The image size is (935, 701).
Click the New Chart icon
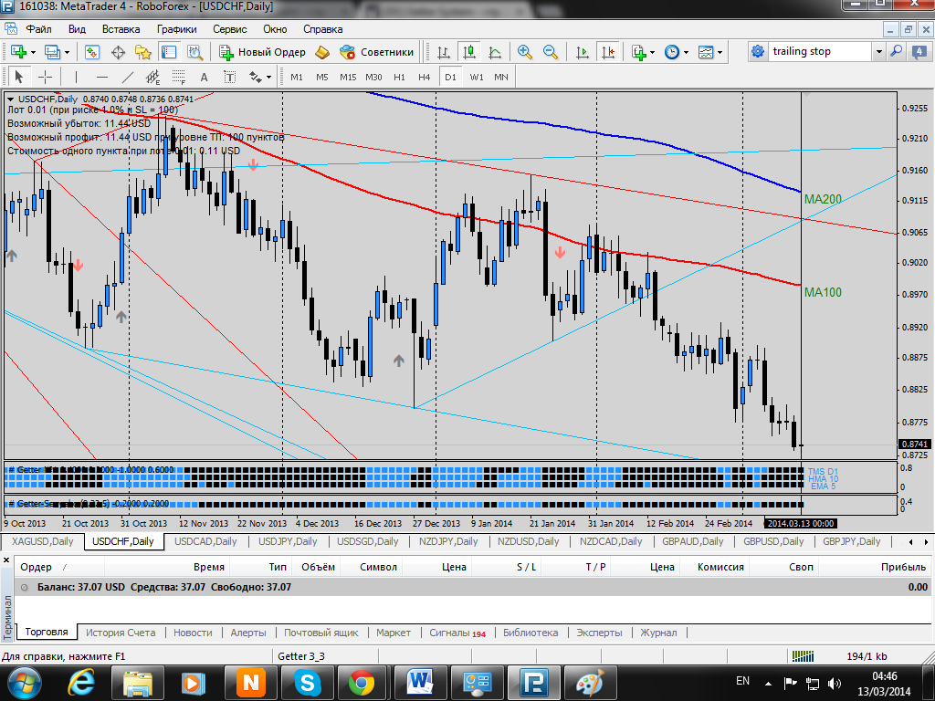[18, 52]
